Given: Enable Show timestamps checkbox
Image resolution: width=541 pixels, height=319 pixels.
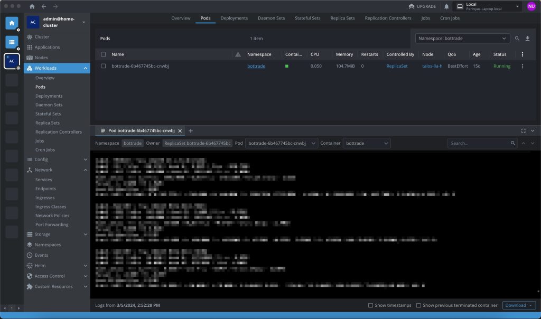Looking at the screenshot, I should click(x=370, y=305).
